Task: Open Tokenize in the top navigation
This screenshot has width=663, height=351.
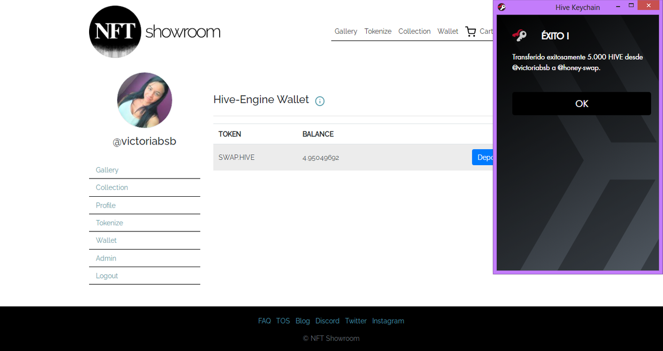Action: [378, 31]
